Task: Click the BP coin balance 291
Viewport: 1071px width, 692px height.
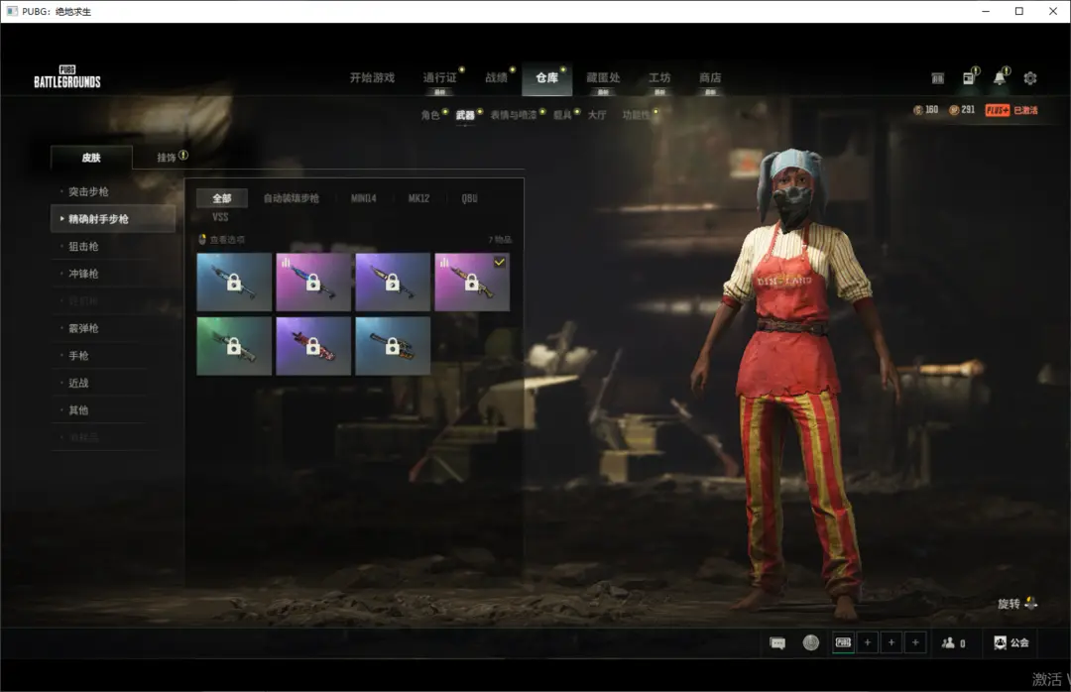Action: click(x=962, y=110)
